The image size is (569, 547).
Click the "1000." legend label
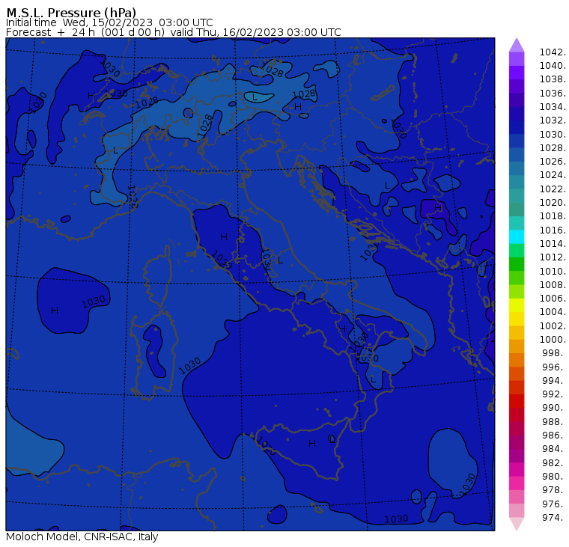click(553, 340)
